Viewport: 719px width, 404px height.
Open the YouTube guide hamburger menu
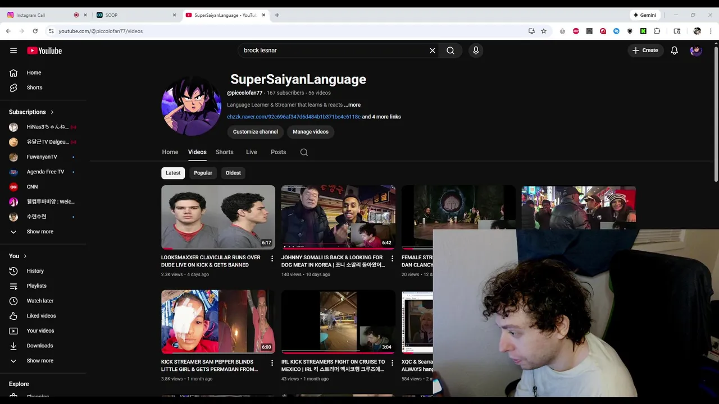[x=13, y=50]
